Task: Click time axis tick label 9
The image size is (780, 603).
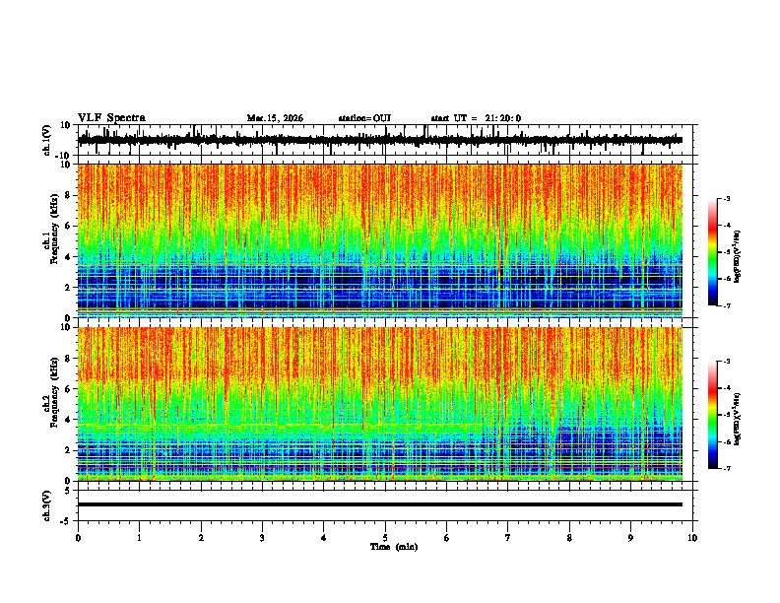Action: (630, 538)
